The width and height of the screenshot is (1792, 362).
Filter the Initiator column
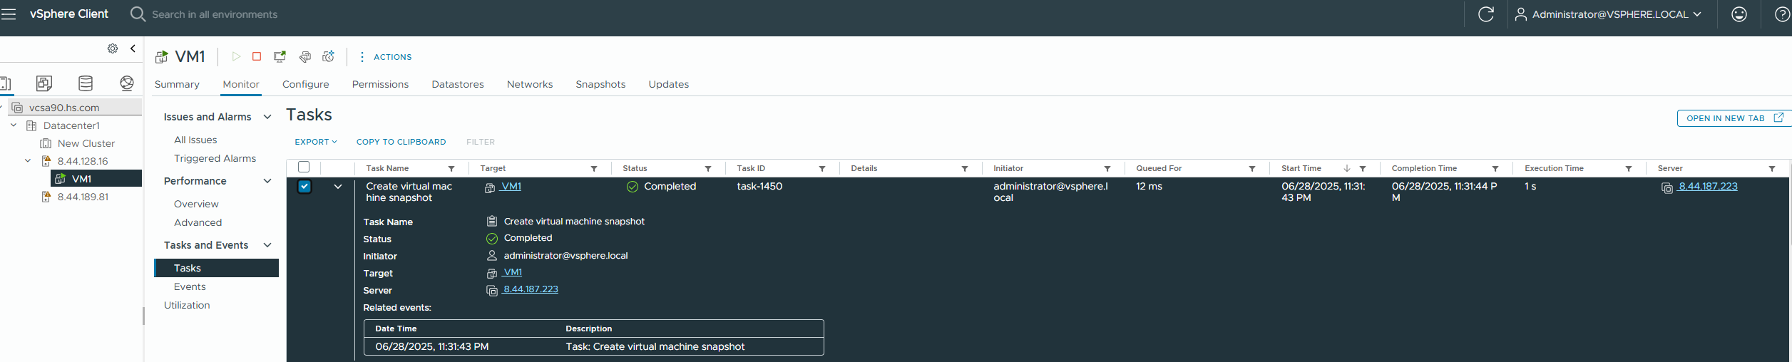1107,169
